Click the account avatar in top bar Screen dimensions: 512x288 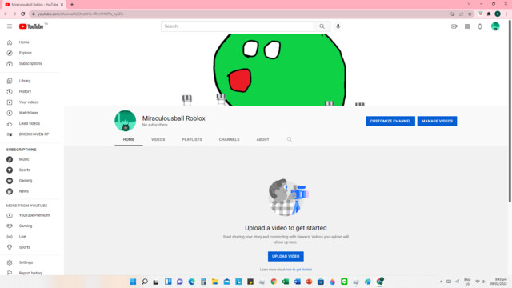(495, 26)
